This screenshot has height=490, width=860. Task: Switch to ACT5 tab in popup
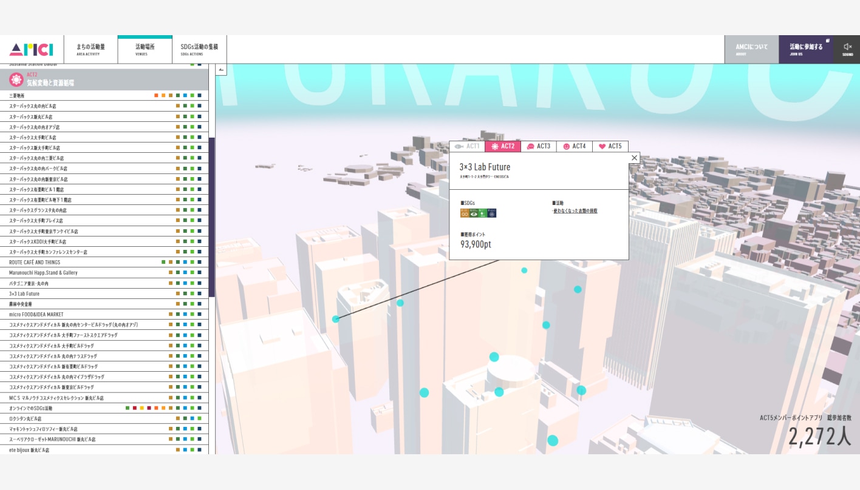[610, 146]
